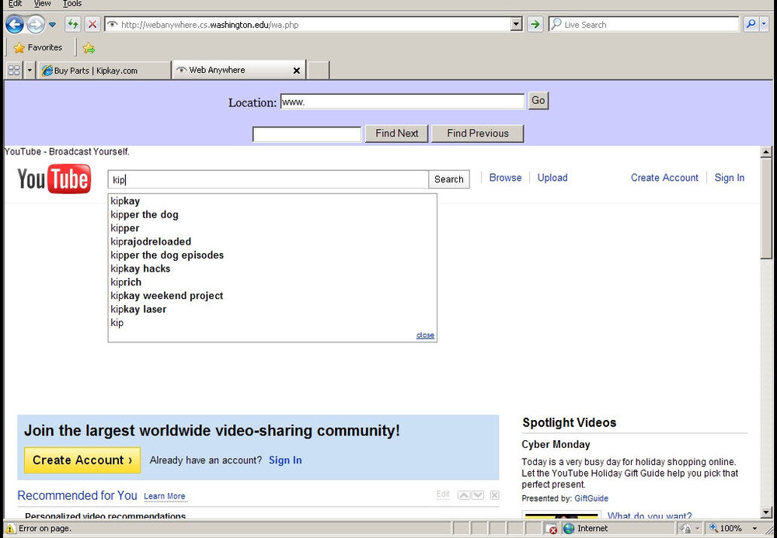777x538 pixels.
Task: Click page scrollbar down arrow
Action: (766, 512)
